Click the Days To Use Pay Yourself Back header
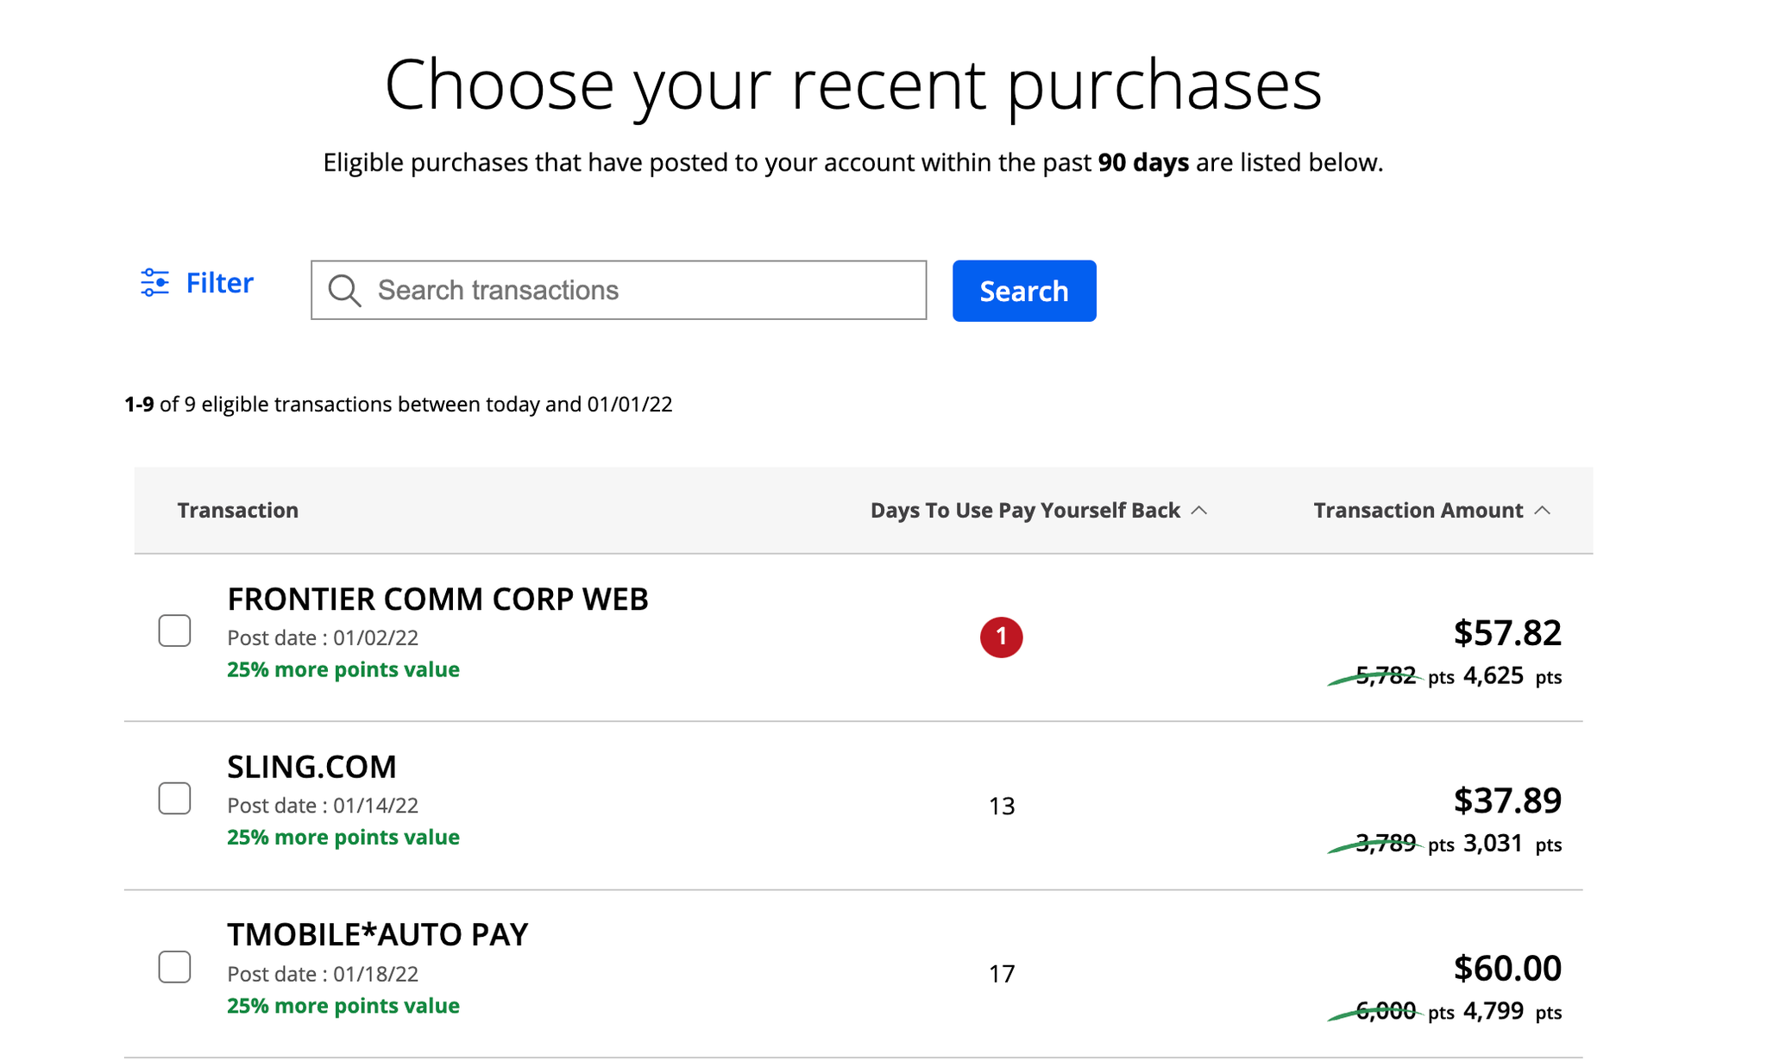This screenshot has height=1061, width=1767. (x=1025, y=510)
